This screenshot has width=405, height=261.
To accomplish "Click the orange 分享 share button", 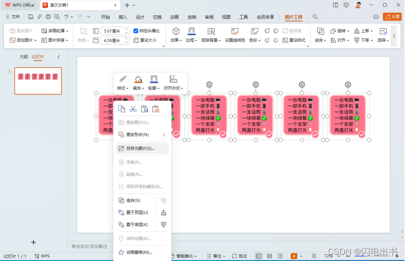I will (392, 17).
